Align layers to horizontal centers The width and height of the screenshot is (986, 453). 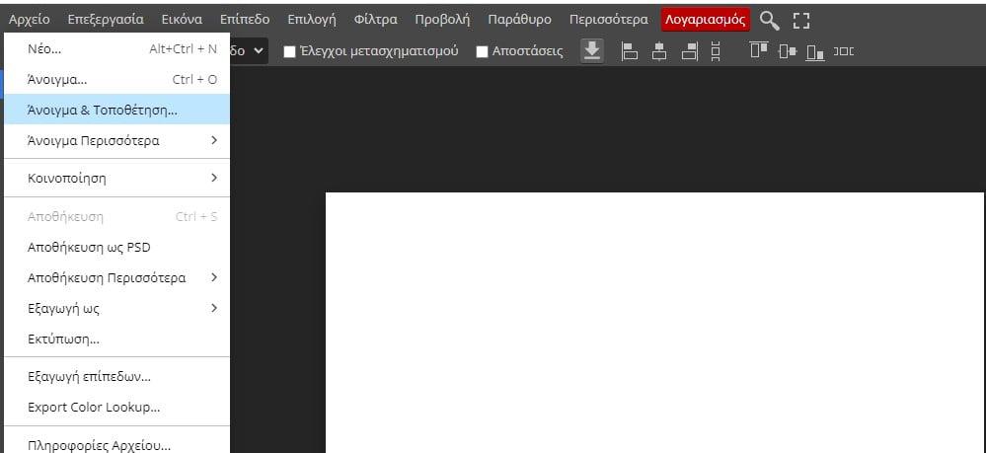[x=659, y=51]
